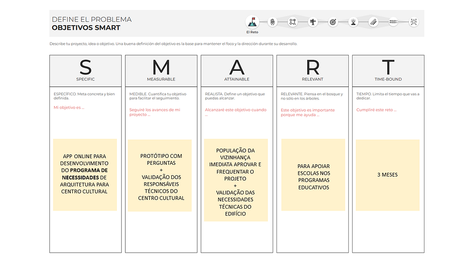This screenshot has width=469, height=263.
Task: Click the S SPECIFIC column header
Action: 86,71
